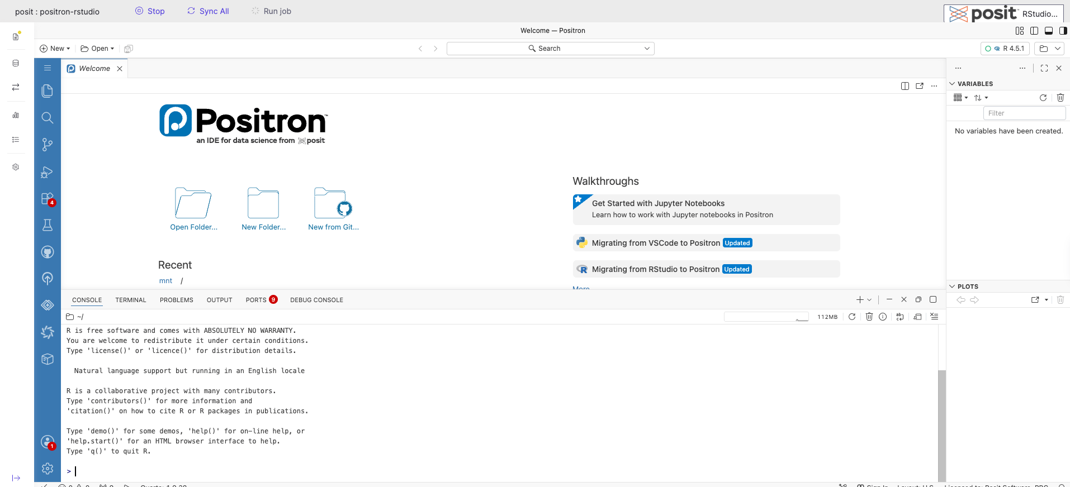Select the Welcome editor tab
1070x487 pixels.
pyautogui.click(x=94, y=69)
